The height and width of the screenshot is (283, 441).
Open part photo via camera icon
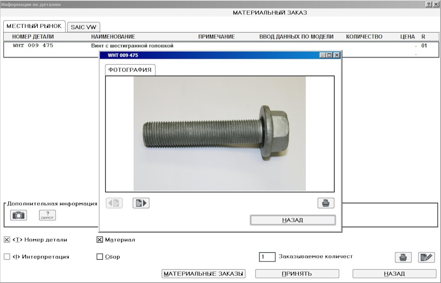(x=18, y=215)
